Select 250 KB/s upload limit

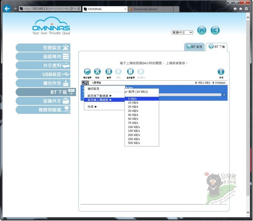click(142, 139)
